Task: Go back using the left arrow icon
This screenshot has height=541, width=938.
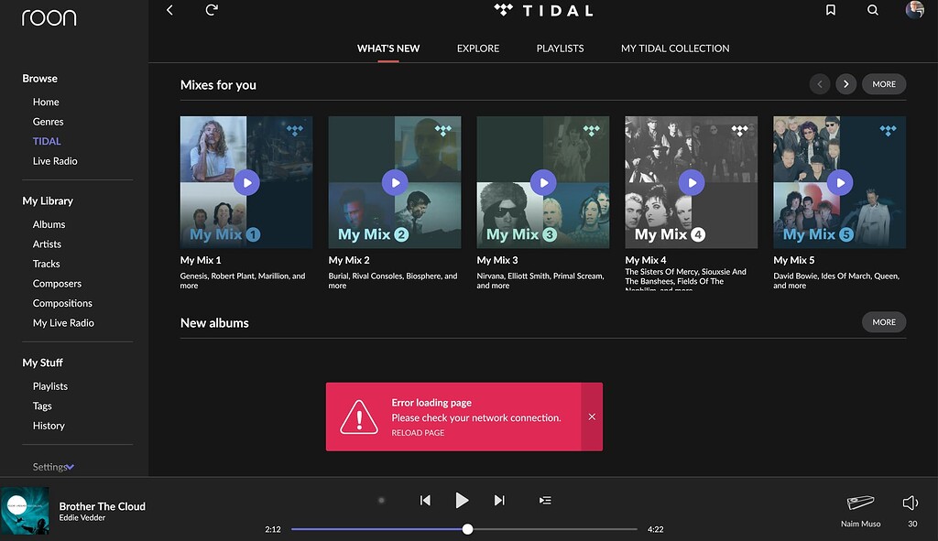Action: 169,10
